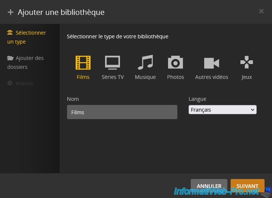Click the Autres vidéos text label
This screenshot has height=198, width=272.
(212, 77)
